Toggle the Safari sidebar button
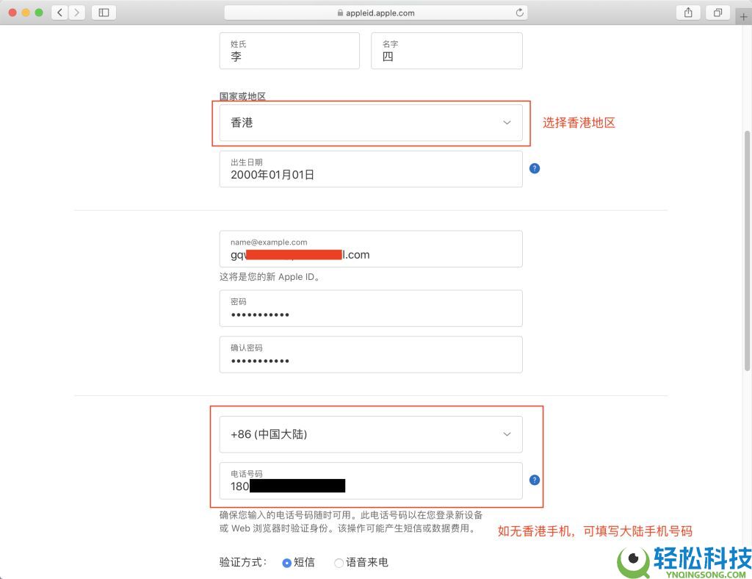Image resolution: width=752 pixels, height=579 pixels. pyautogui.click(x=104, y=12)
